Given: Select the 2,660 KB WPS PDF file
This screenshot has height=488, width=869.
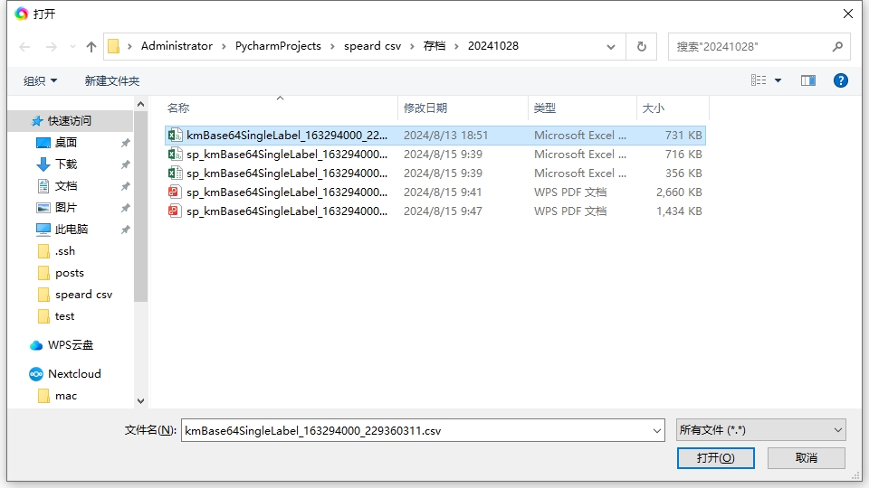Looking at the screenshot, I should (x=286, y=192).
